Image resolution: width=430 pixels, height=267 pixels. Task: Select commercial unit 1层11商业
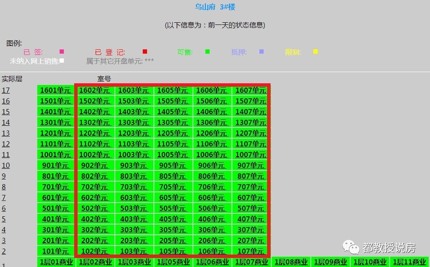409,261
